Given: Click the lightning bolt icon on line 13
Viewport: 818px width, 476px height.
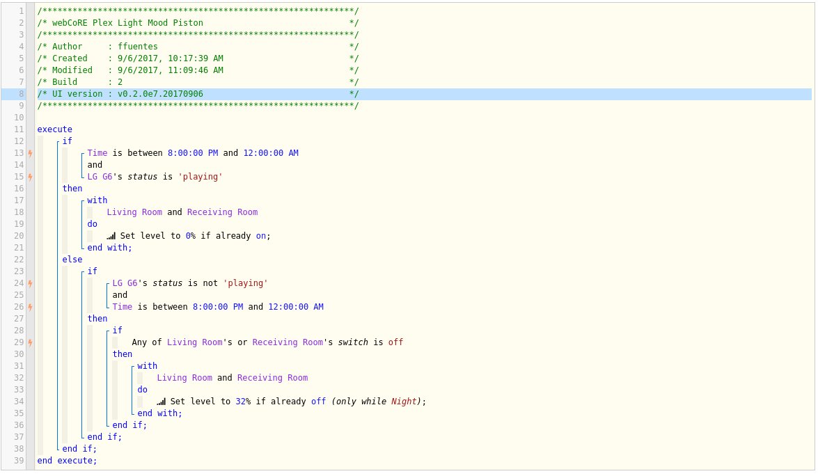Looking at the screenshot, I should pos(30,153).
